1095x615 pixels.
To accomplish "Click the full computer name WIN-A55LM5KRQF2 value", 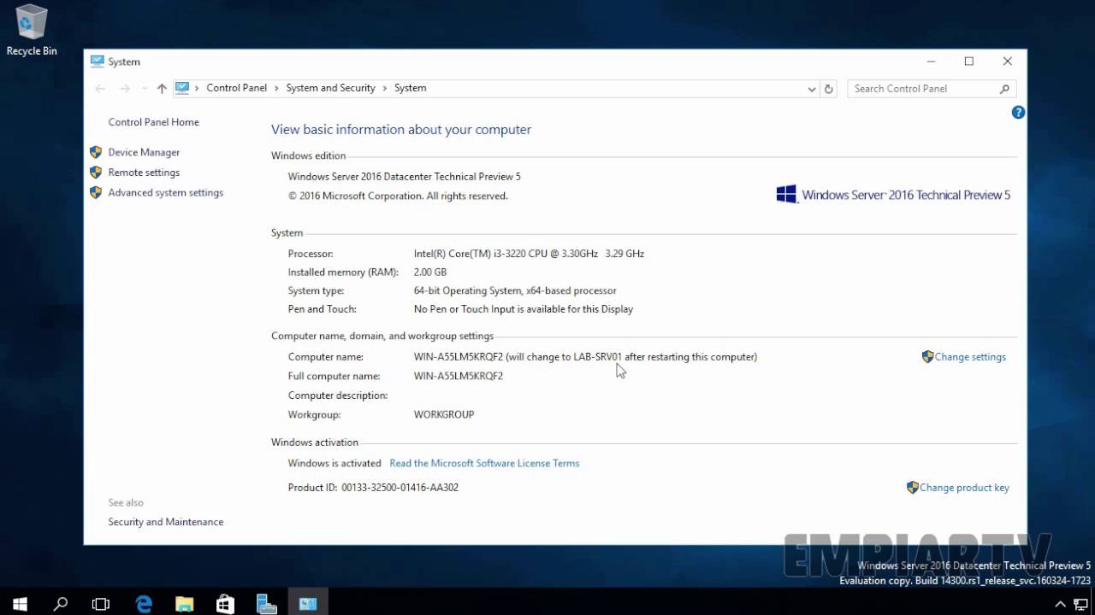I will click(x=459, y=376).
